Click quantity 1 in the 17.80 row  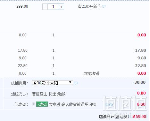54,50
